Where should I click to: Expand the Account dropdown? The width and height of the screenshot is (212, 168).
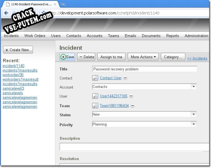tap(194, 87)
